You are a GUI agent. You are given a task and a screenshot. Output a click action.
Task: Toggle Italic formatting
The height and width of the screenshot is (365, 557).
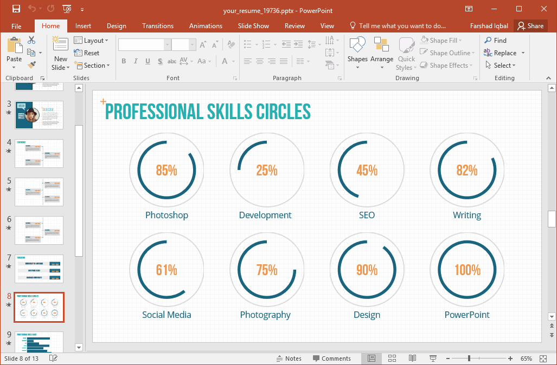136,61
